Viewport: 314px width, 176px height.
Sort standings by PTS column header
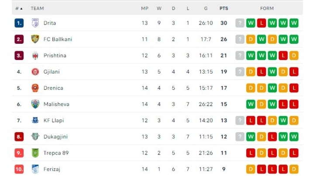224,8
